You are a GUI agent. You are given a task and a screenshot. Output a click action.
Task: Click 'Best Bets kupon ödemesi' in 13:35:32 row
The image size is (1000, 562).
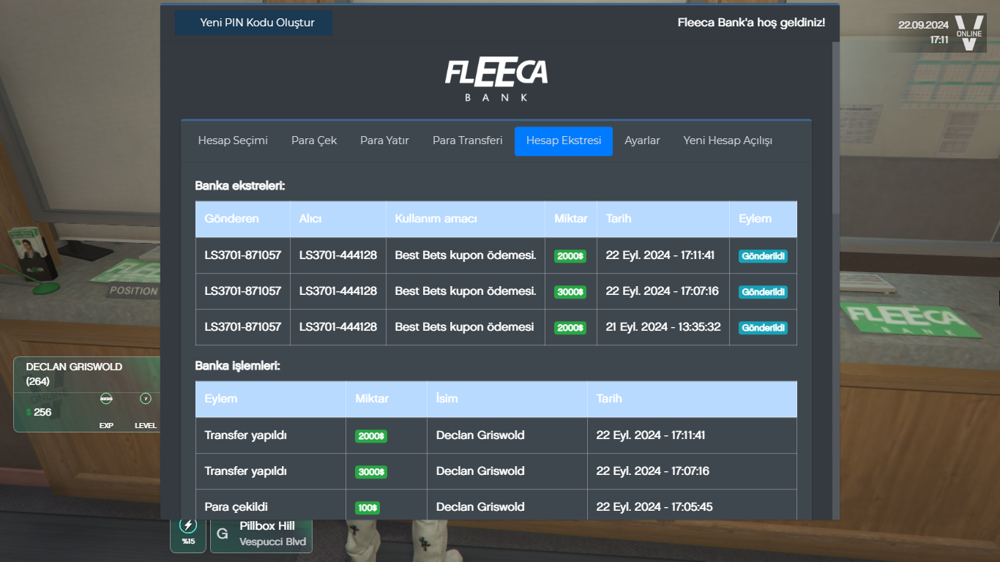click(464, 327)
